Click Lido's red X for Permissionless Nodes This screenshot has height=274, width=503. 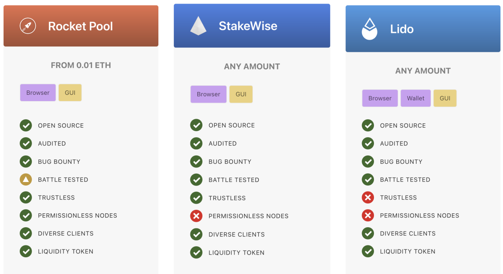point(368,215)
